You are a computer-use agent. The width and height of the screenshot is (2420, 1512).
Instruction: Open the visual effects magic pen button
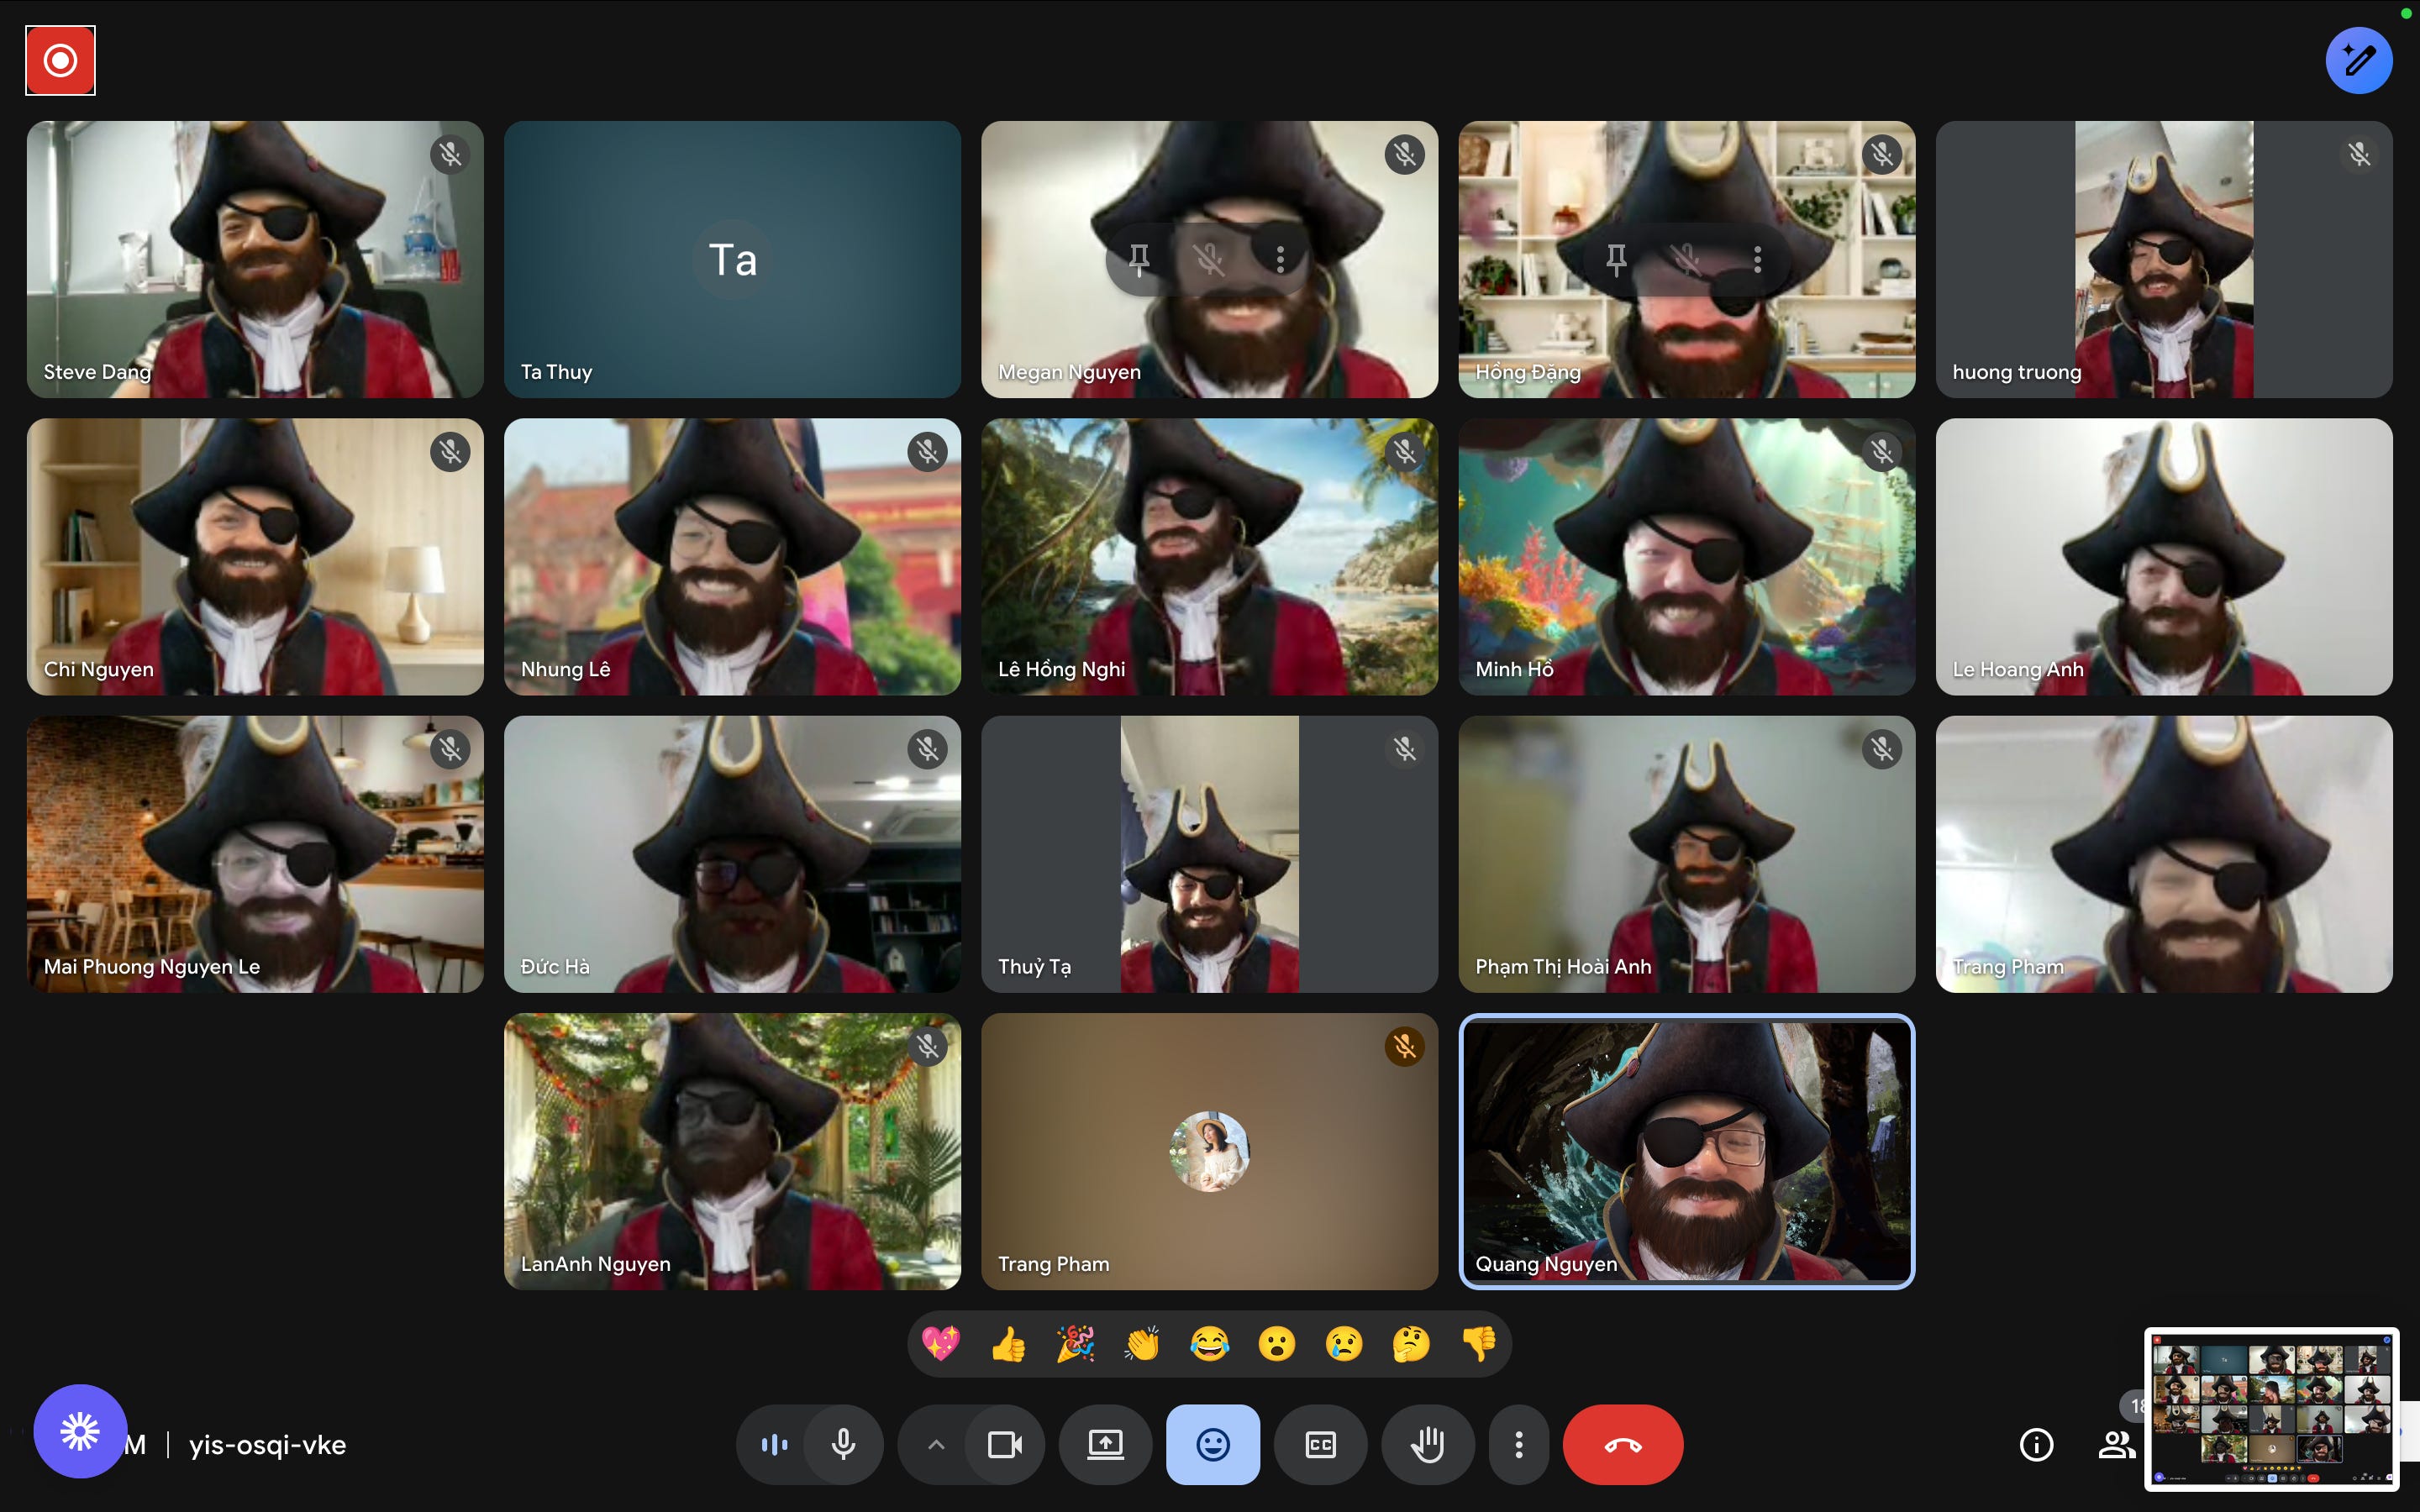2358,61
